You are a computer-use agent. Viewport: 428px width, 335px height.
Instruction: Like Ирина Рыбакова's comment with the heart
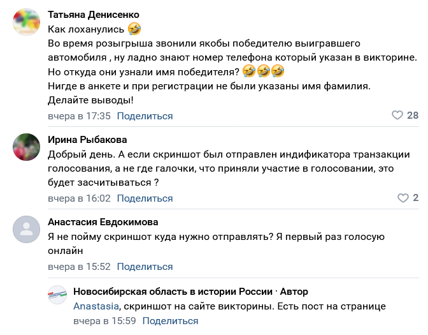click(x=403, y=198)
